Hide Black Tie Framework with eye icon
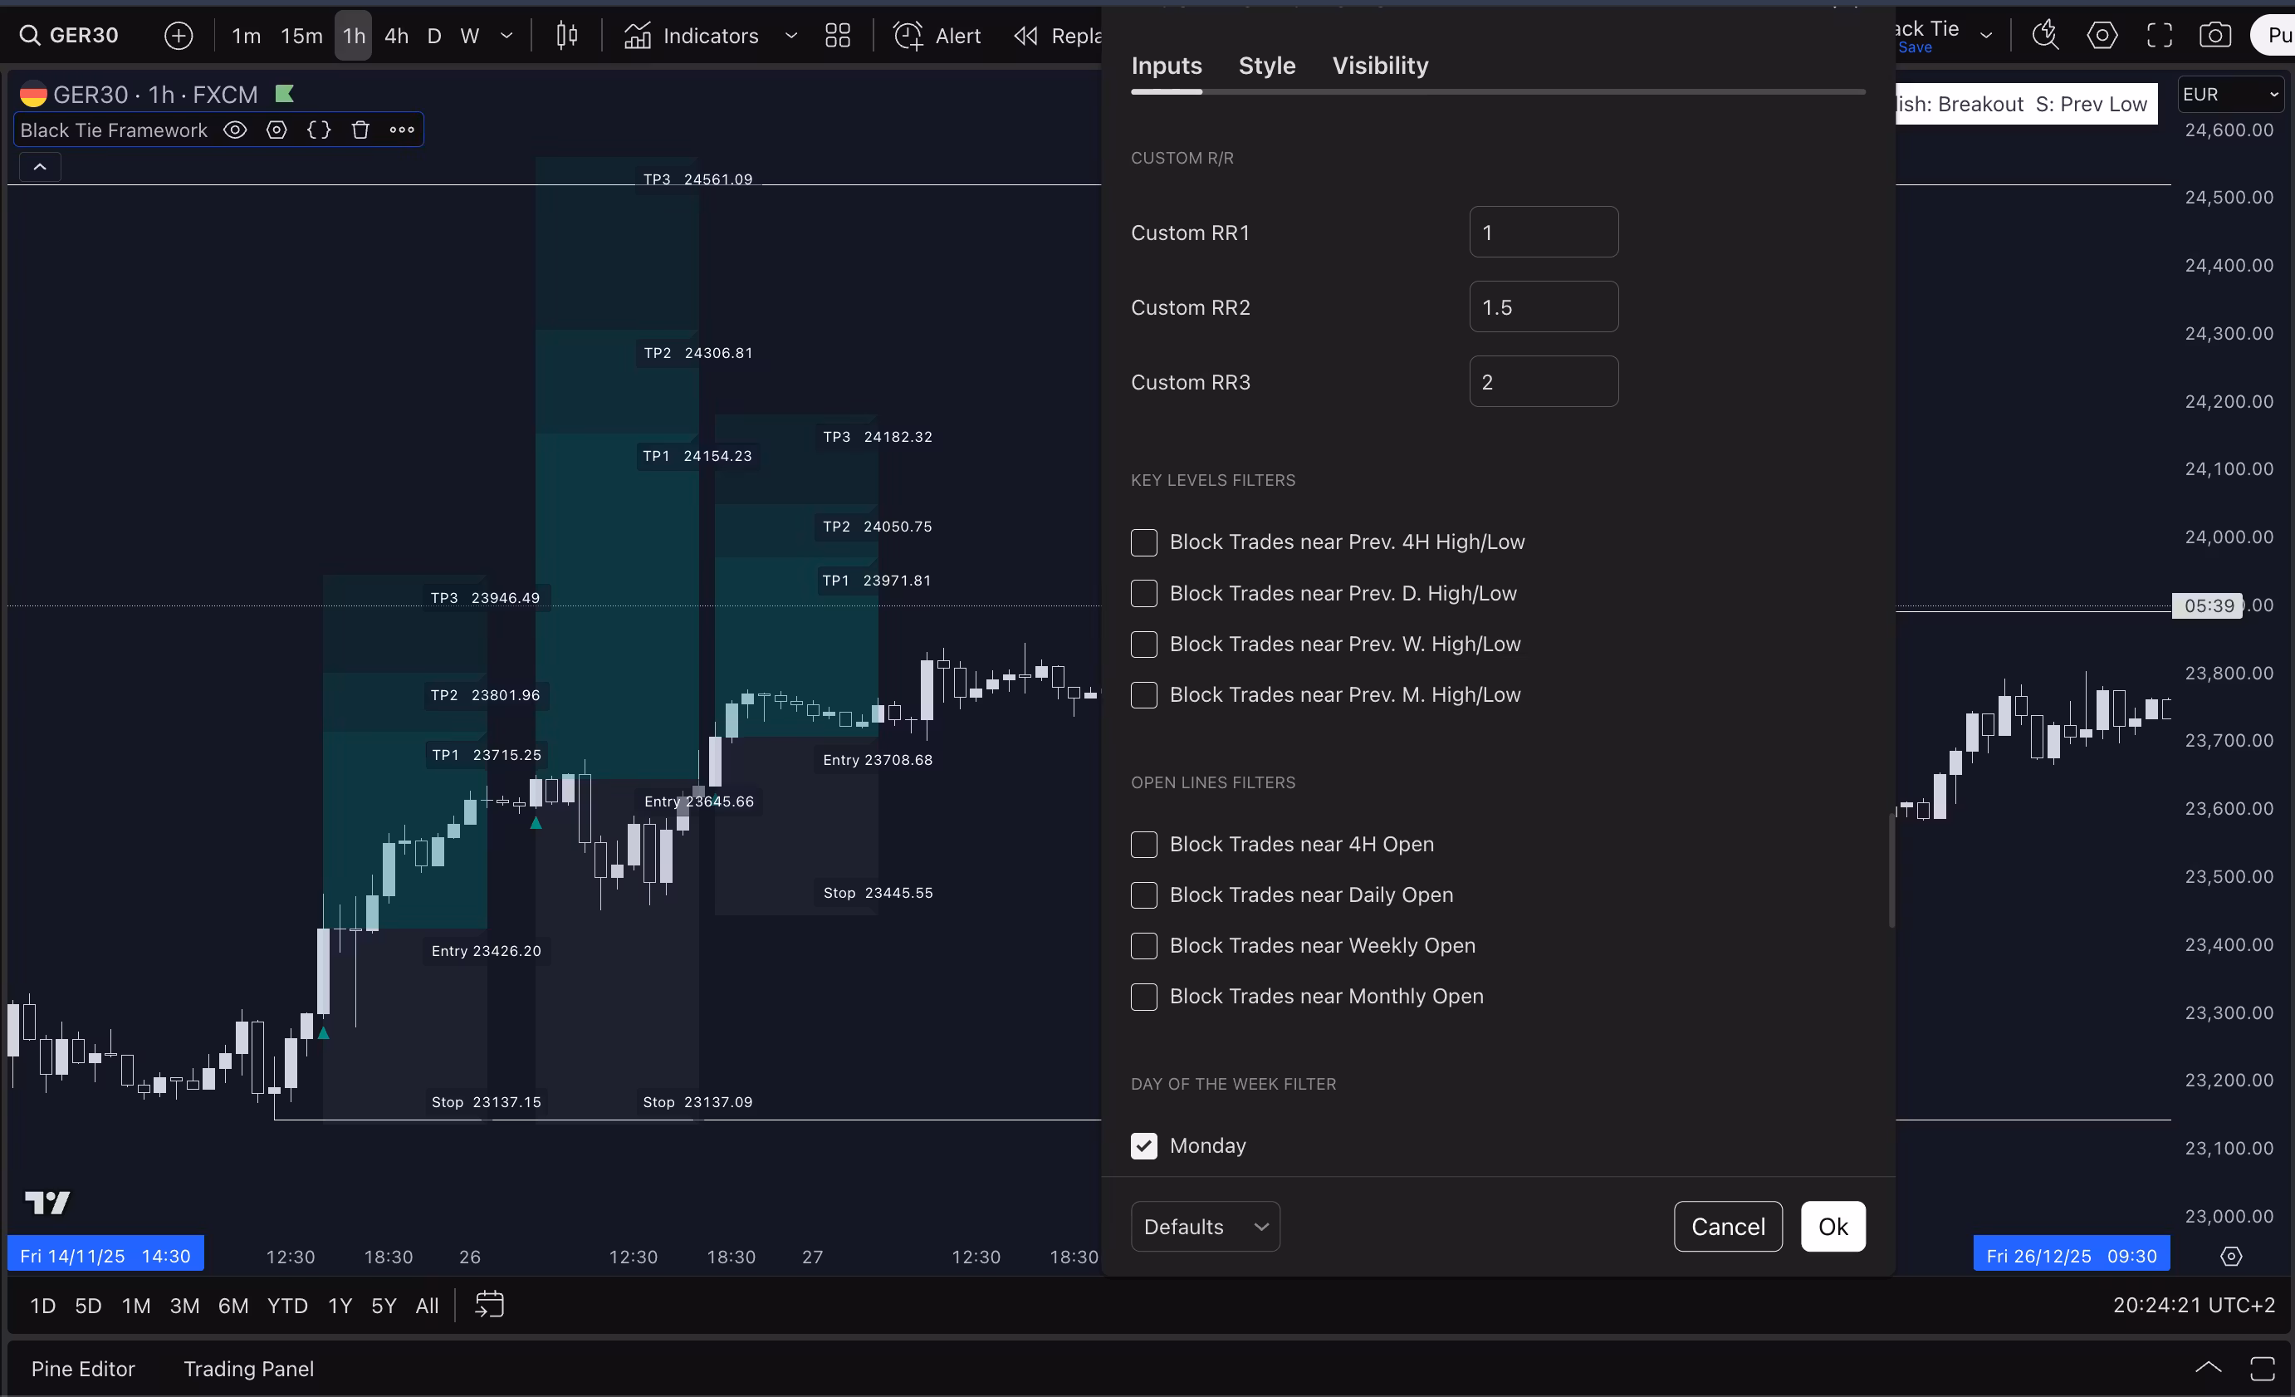This screenshot has width=2295, height=1397. tap(236, 130)
